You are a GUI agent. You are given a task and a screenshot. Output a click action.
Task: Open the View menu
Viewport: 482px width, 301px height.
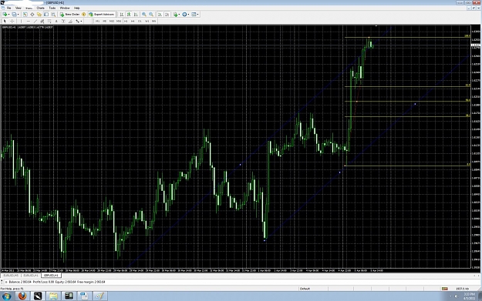pos(19,8)
